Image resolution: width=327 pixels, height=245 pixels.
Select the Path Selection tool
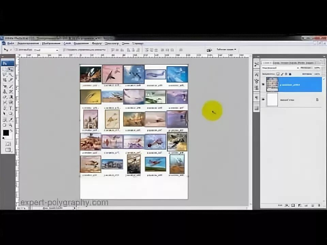click(4, 114)
